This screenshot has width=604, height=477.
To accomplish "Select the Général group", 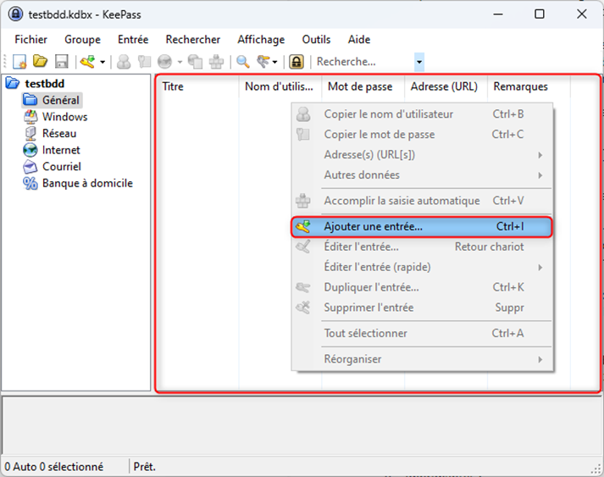I will pos(60,100).
